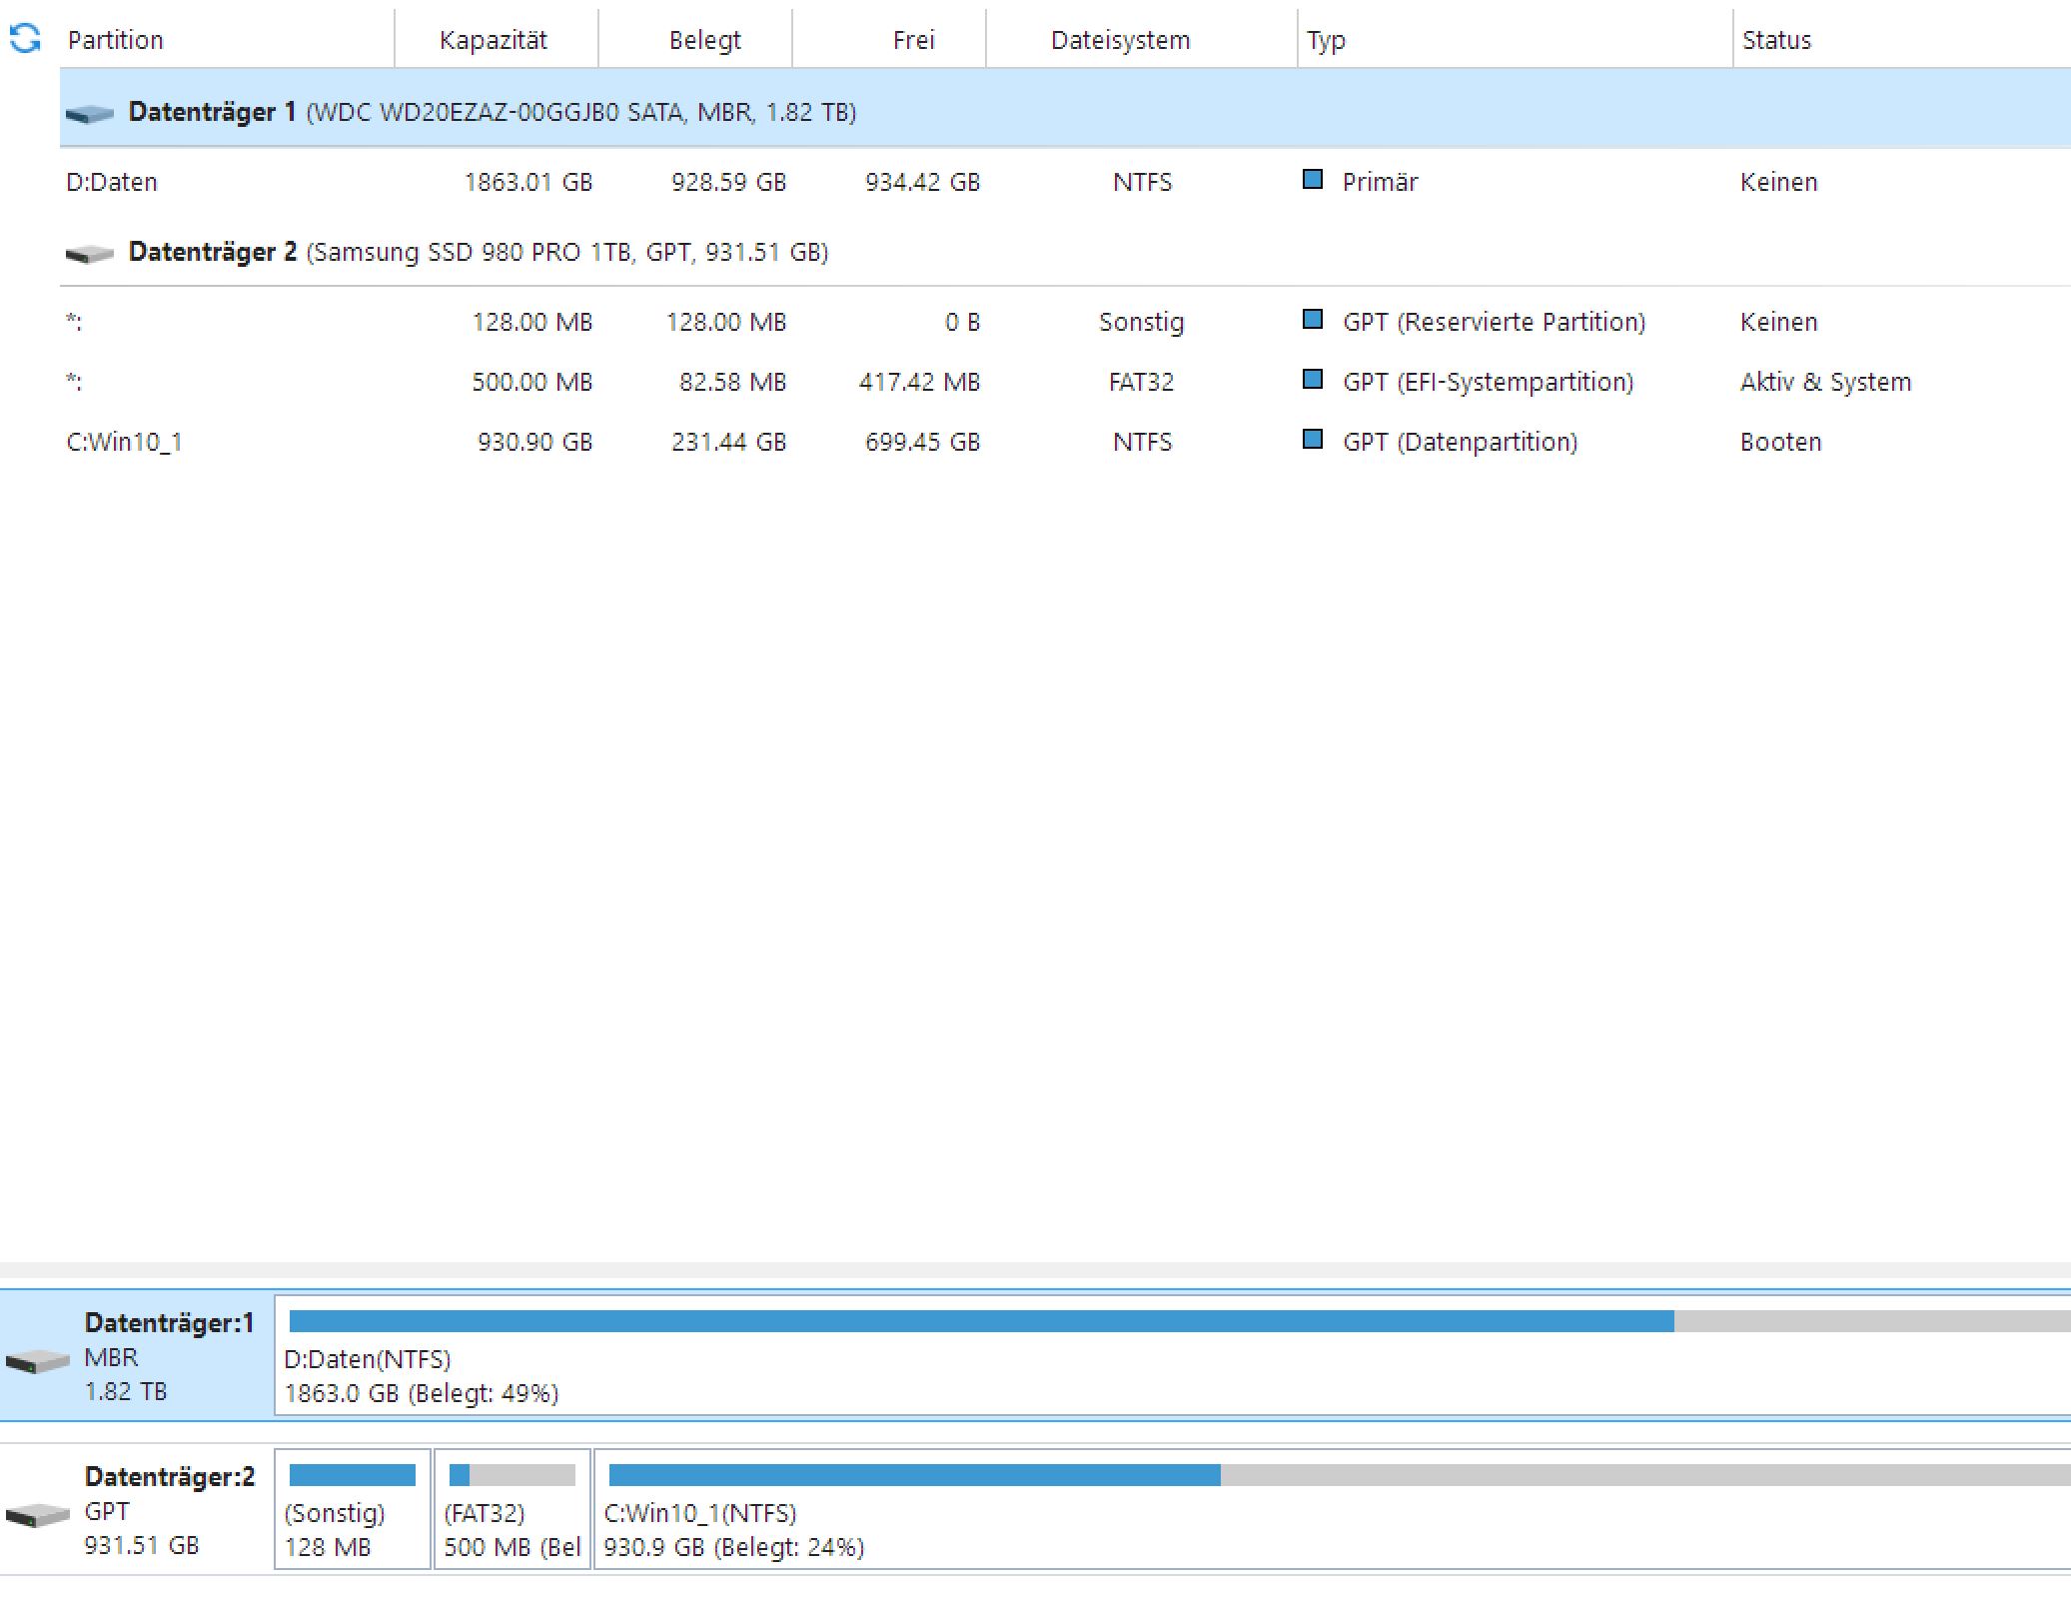Click blue square beside GPT (EFI-Systempartition)

[x=1313, y=380]
